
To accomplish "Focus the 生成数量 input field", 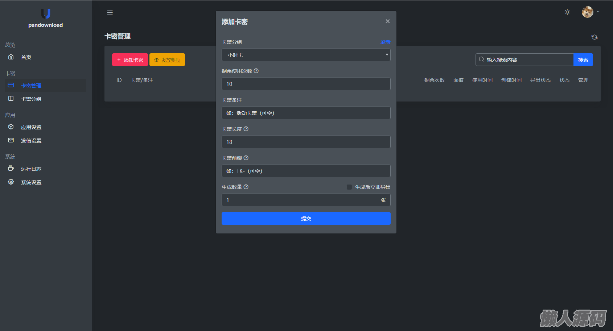I will pos(299,200).
